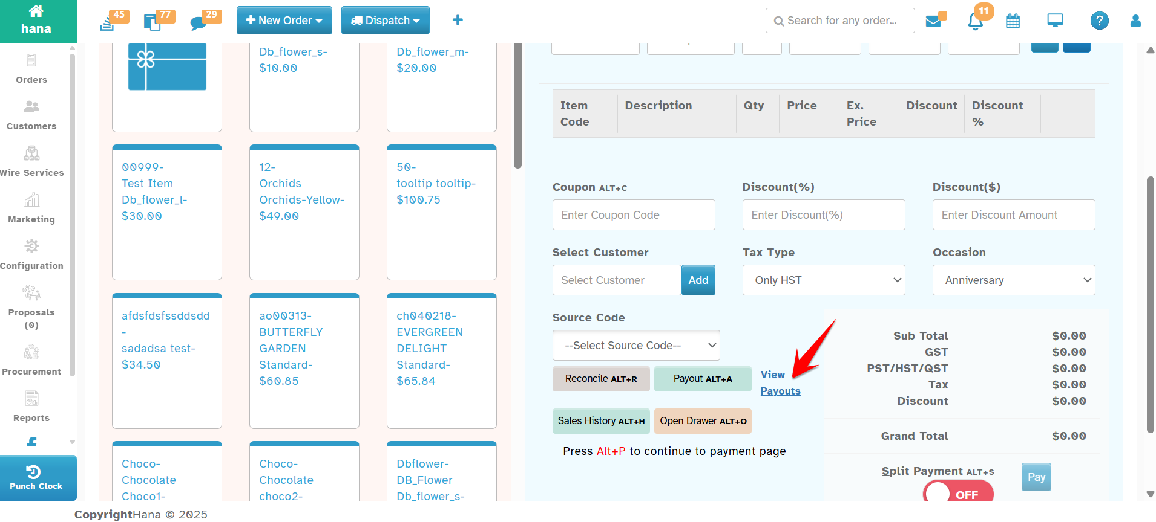
Task: Select the 50- tooltip $100.75 product
Action: [x=442, y=212]
